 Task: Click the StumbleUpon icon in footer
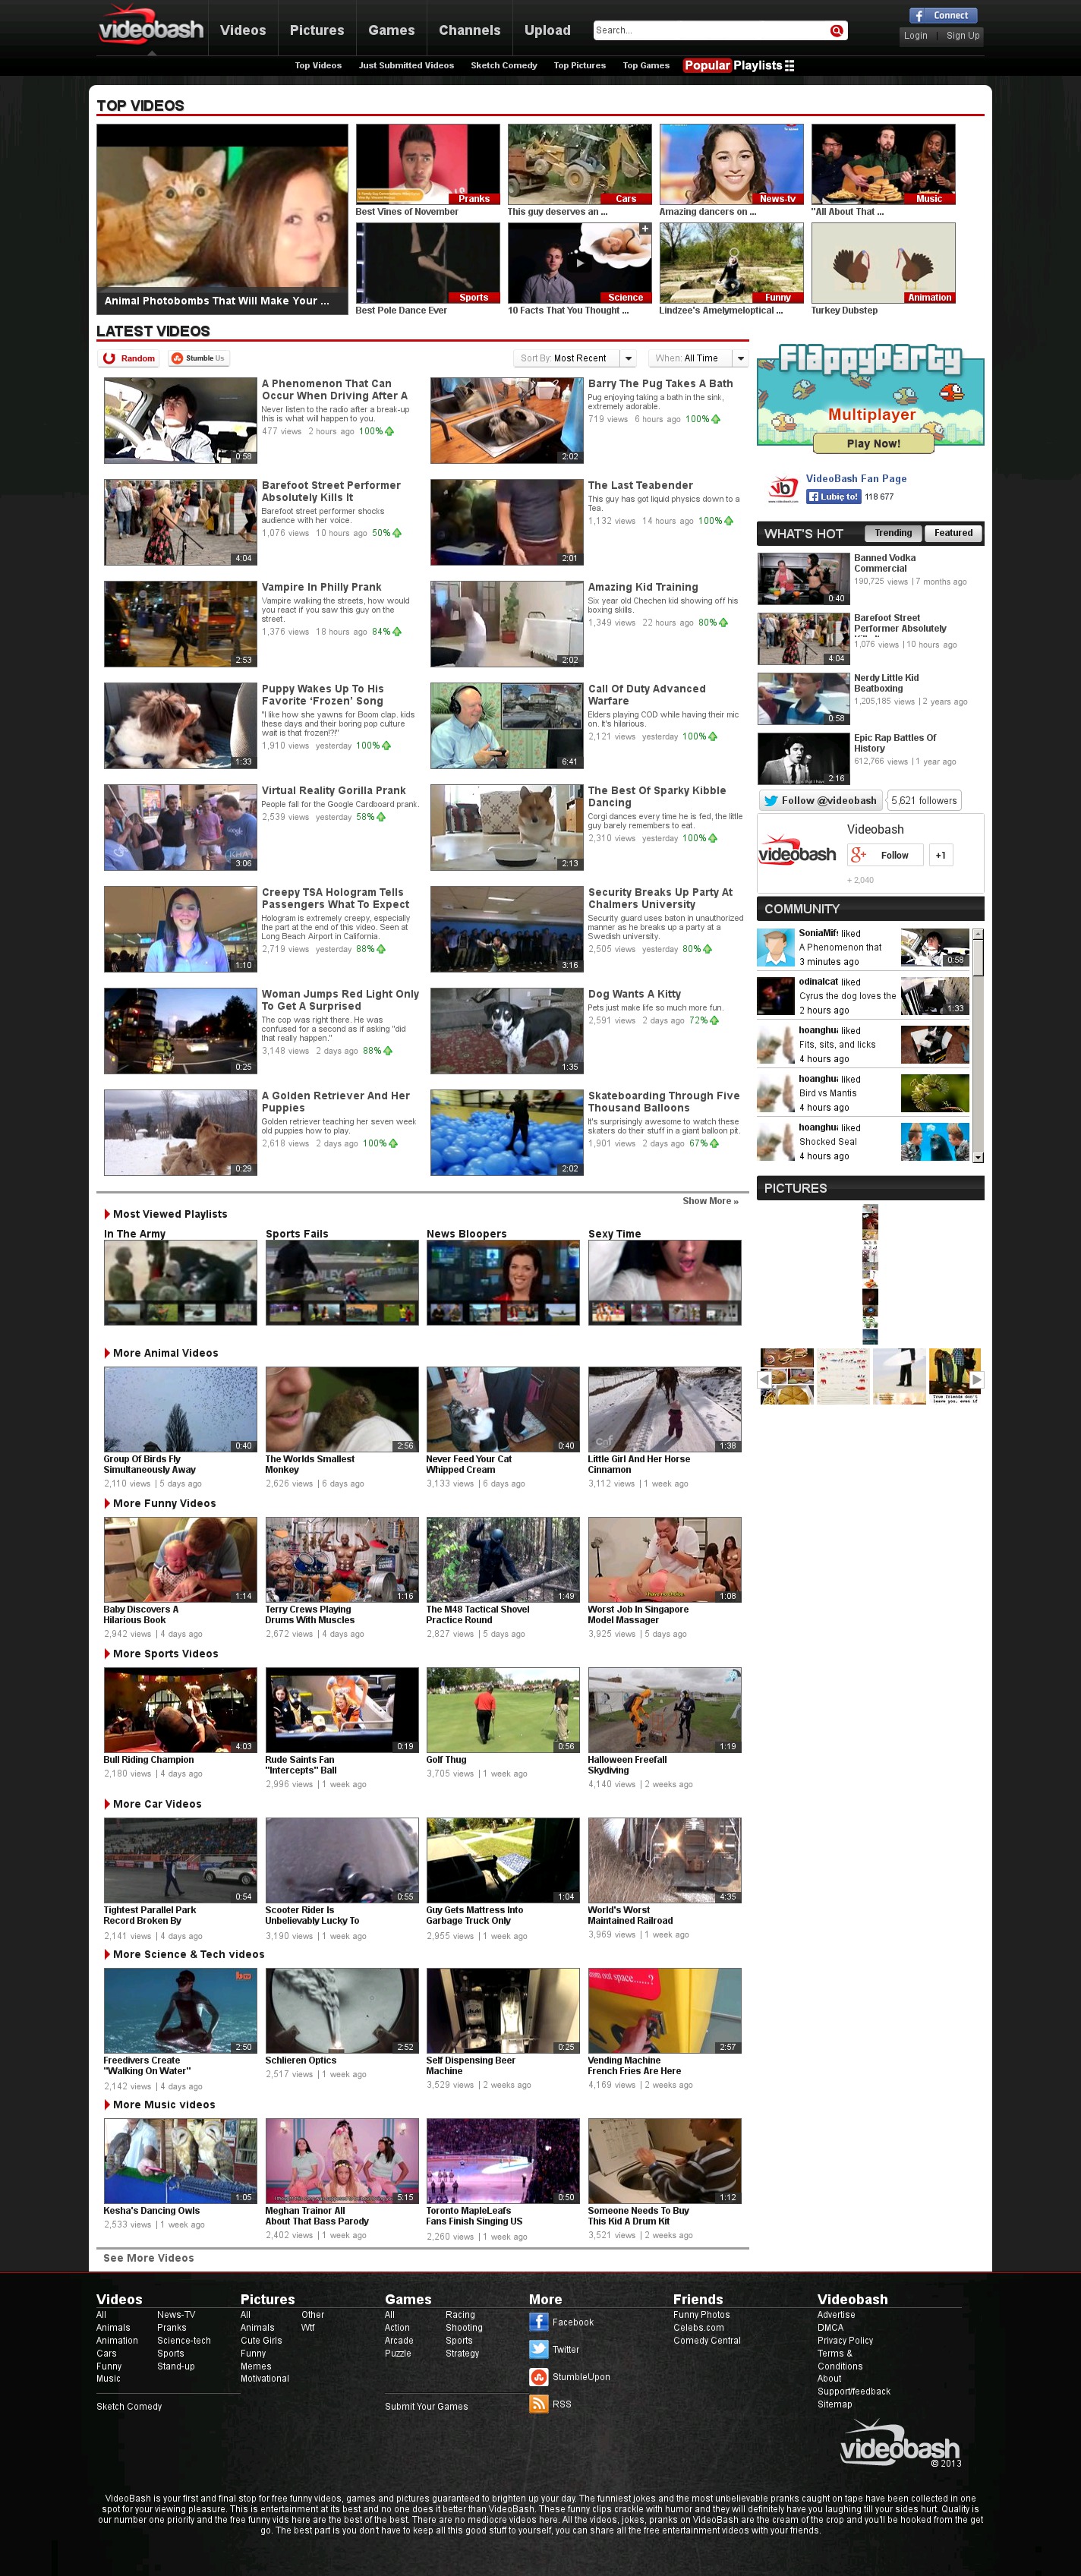click(538, 2377)
